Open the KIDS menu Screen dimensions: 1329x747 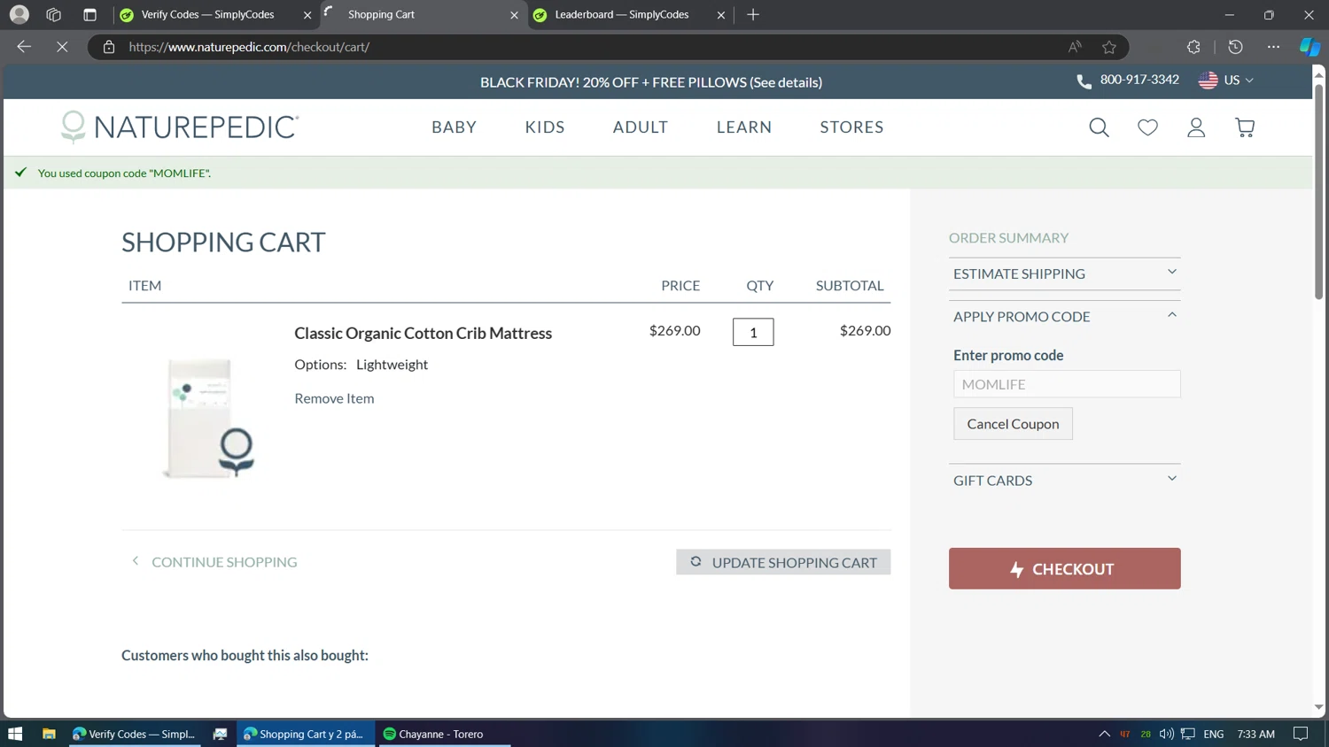tap(545, 127)
